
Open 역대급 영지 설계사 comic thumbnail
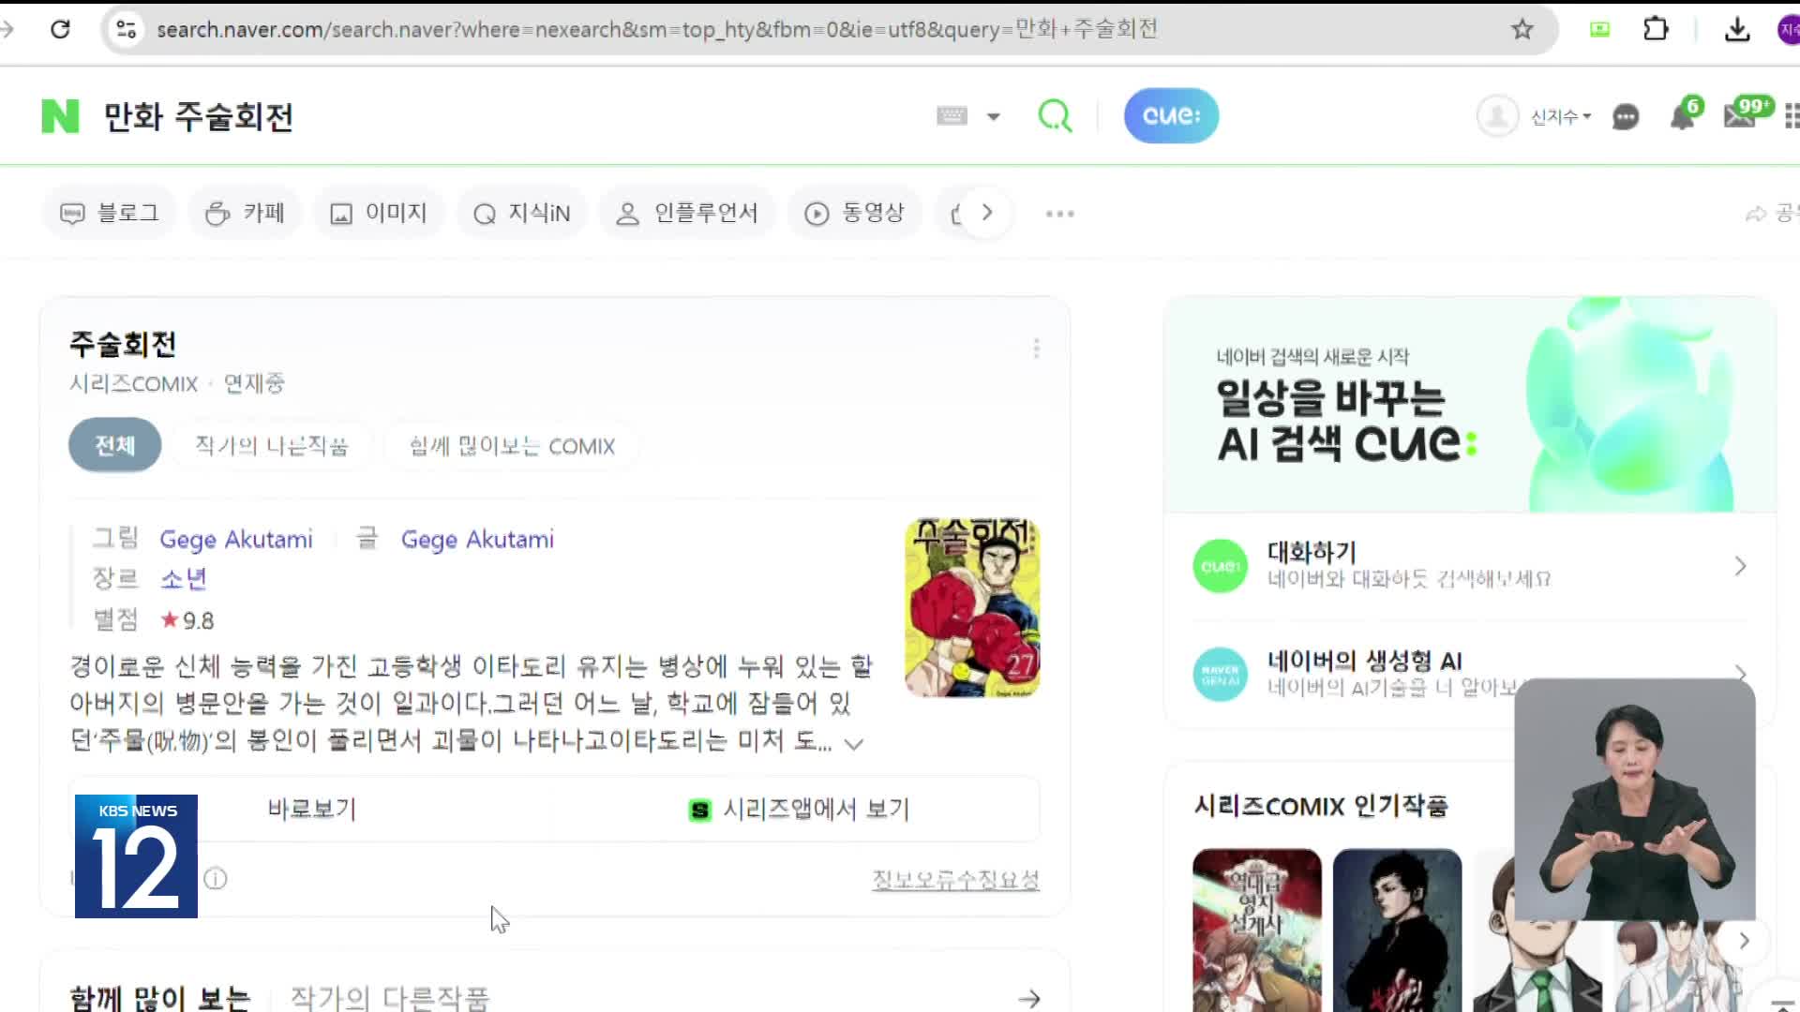coord(1256,930)
